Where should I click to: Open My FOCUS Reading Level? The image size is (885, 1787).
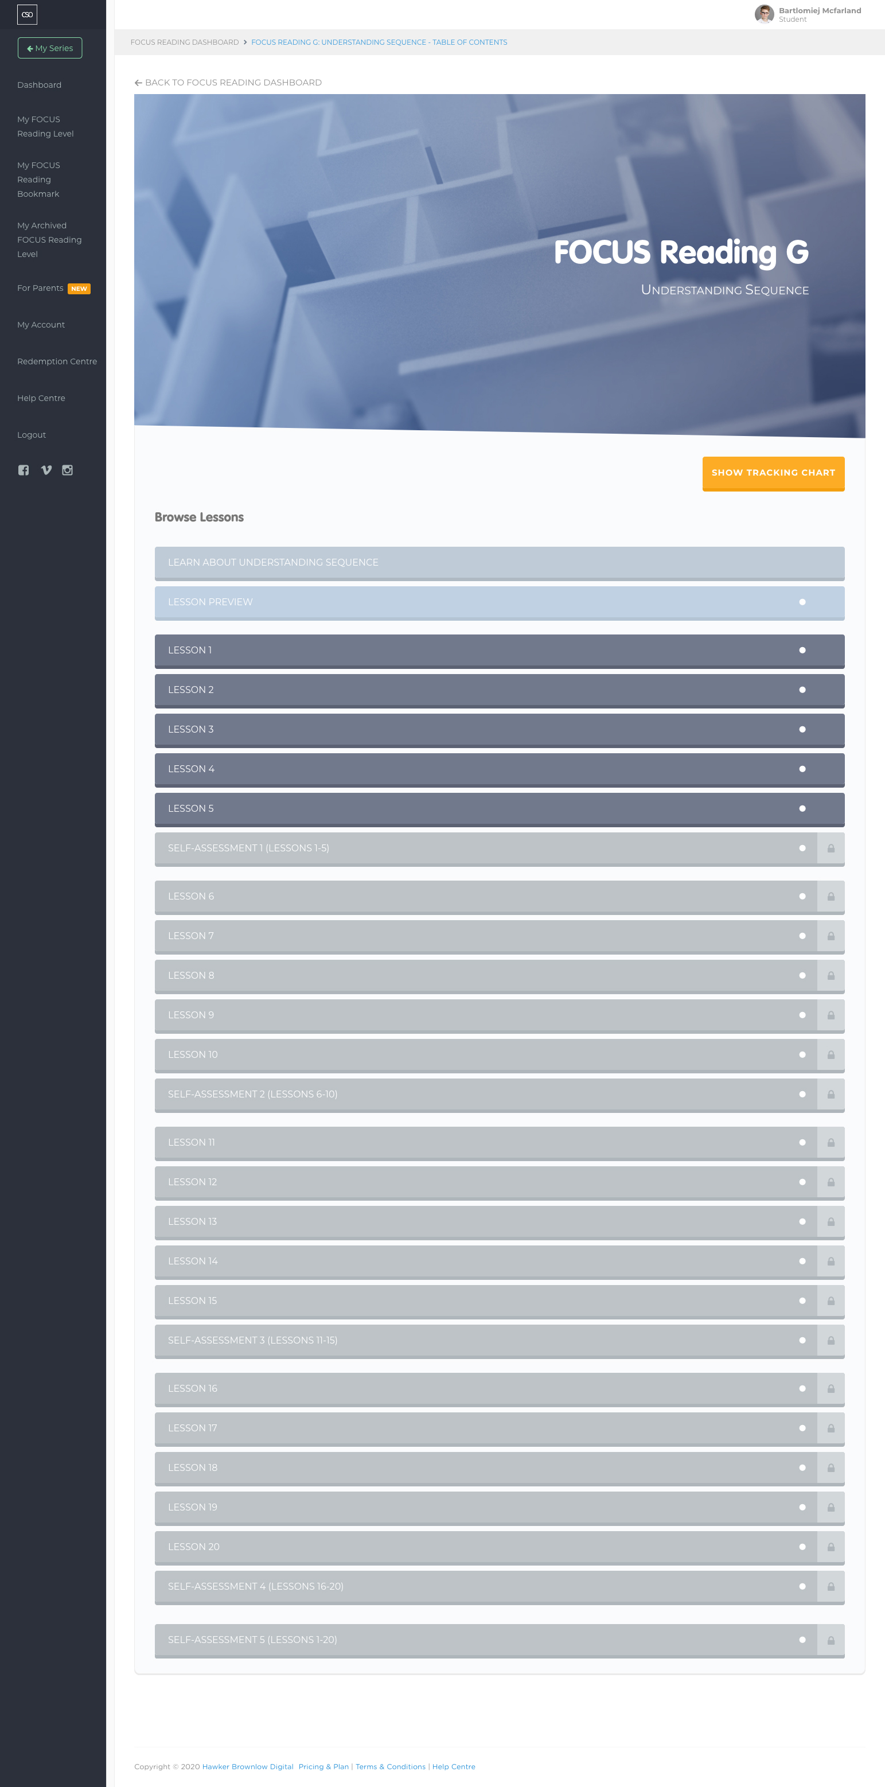pos(45,126)
